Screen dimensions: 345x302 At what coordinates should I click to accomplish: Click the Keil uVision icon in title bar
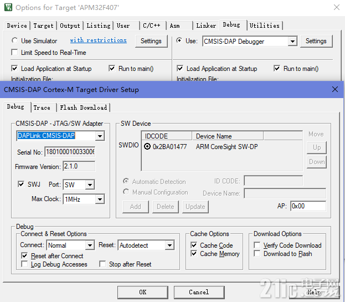click(x=8, y=7)
